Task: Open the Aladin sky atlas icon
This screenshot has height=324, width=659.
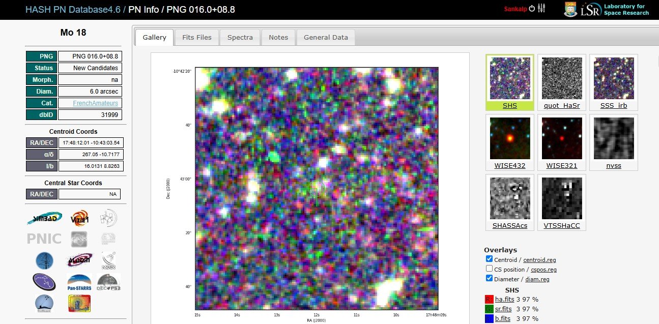Action: point(80,260)
